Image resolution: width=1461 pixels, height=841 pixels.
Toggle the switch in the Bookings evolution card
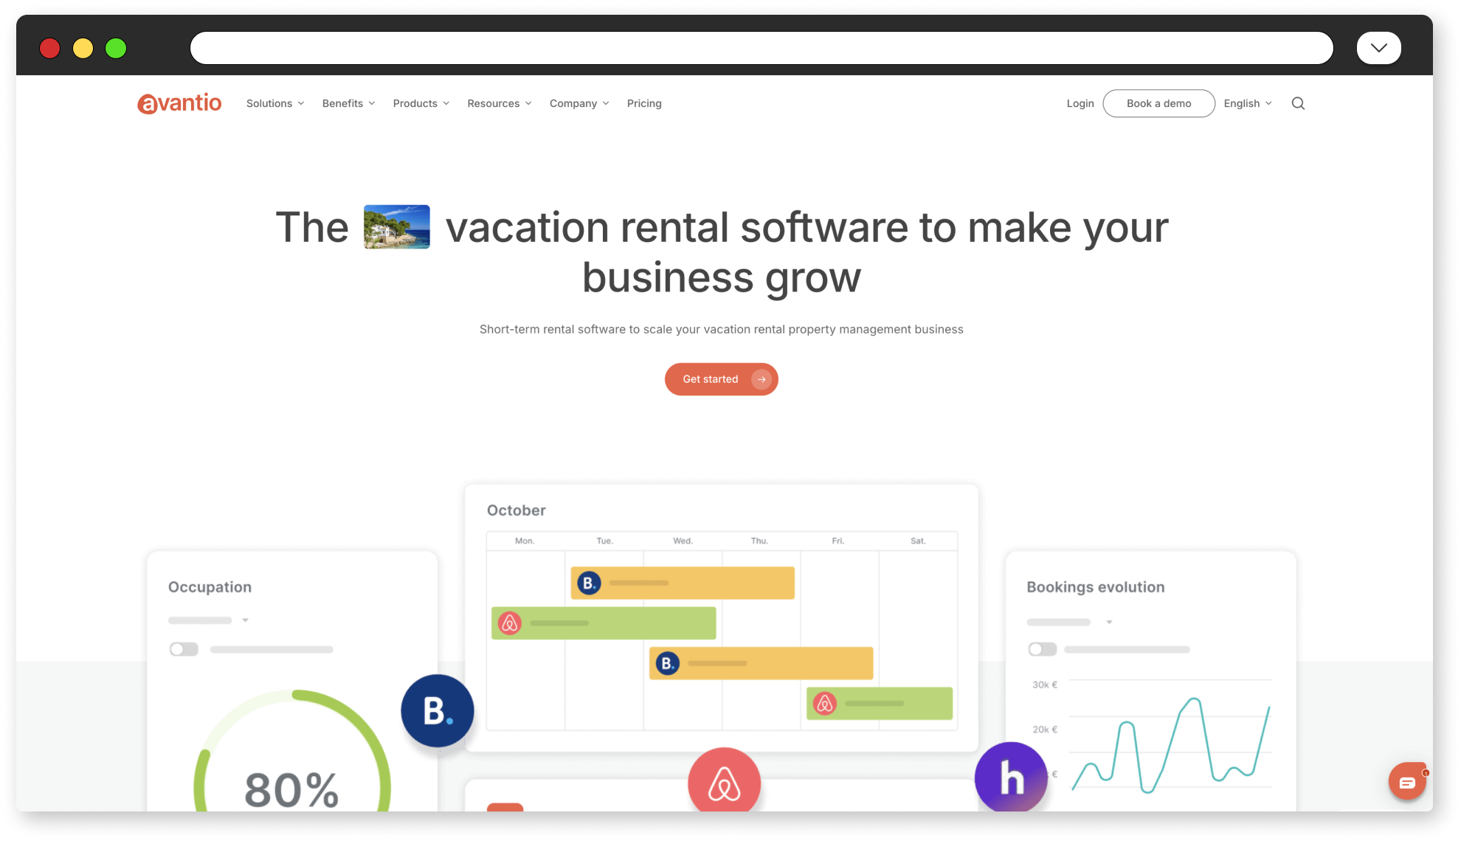point(1042,649)
